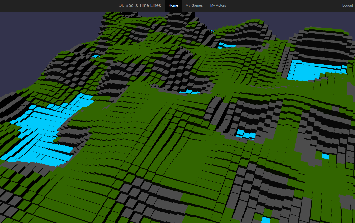Open the Dr. Bool's Time Lines brand link
The height and width of the screenshot is (223, 355).
tap(140, 5)
